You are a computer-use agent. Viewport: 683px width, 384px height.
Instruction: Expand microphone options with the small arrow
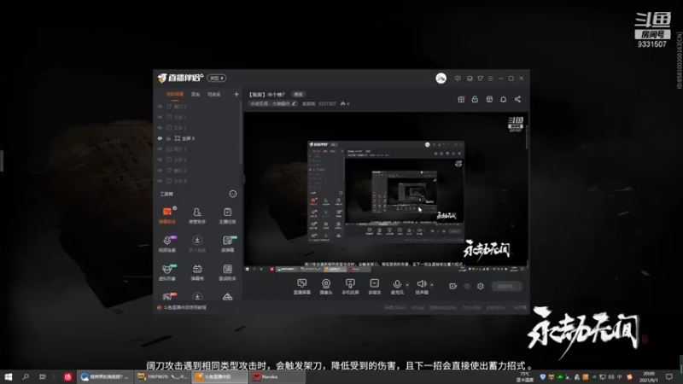pyautogui.click(x=407, y=285)
